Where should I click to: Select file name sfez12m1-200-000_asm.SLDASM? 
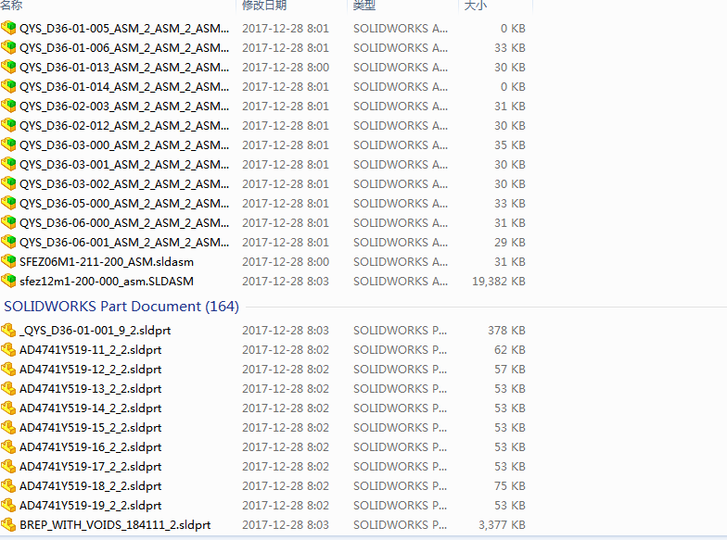[107, 282]
